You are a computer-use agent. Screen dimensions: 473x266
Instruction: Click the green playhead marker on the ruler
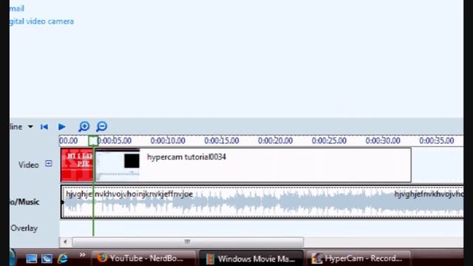(93, 140)
